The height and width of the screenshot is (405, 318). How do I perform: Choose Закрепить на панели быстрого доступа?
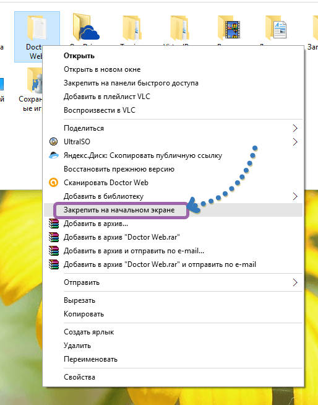[x=131, y=83]
